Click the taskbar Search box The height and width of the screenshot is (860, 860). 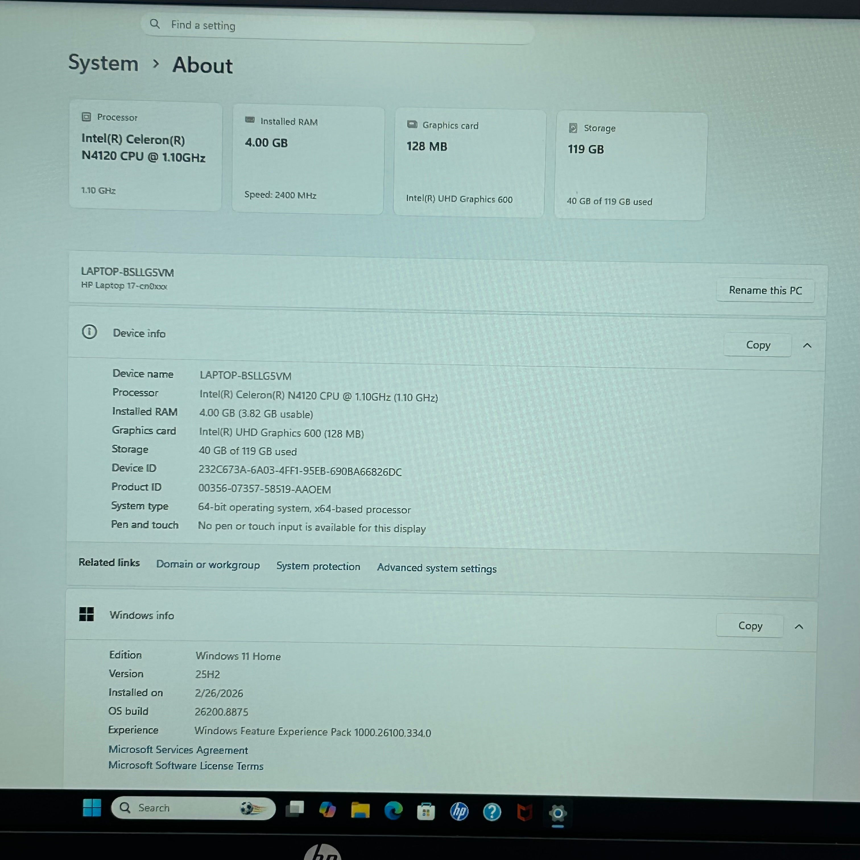[193, 808]
